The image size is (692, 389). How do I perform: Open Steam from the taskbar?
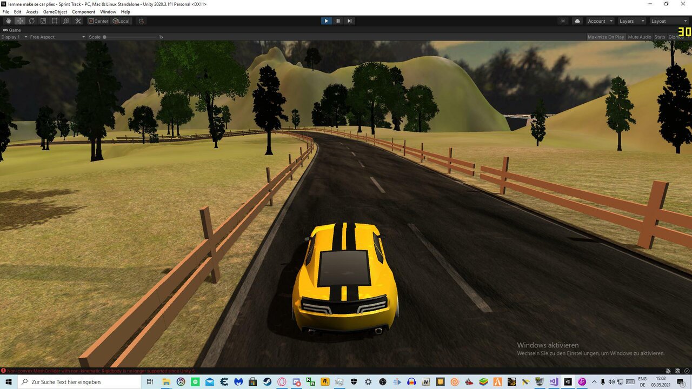pos(267,382)
